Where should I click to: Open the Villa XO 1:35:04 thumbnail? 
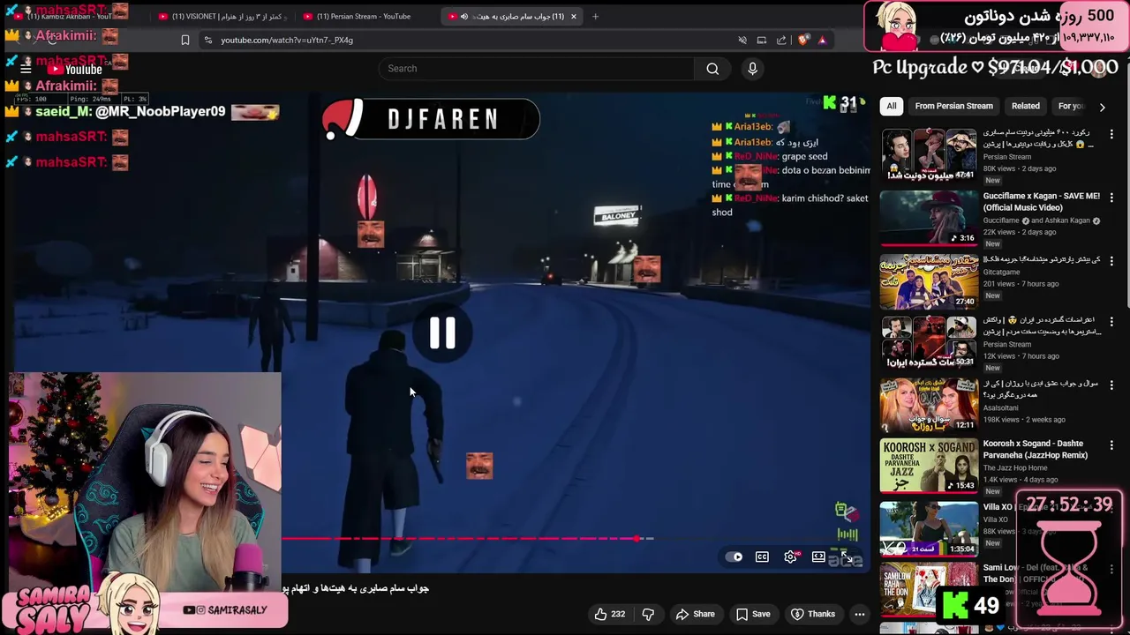tap(929, 529)
